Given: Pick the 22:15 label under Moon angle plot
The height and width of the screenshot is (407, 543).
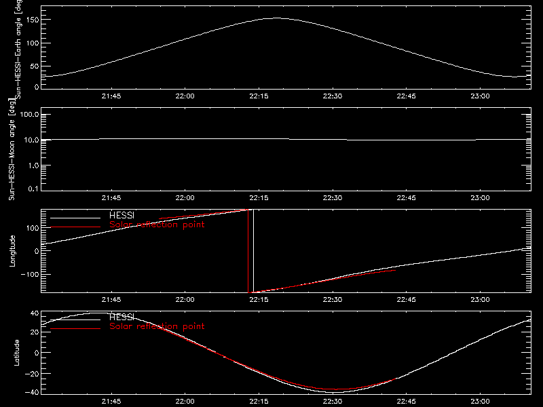Looking at the screenshot, I should coord(259,198).
